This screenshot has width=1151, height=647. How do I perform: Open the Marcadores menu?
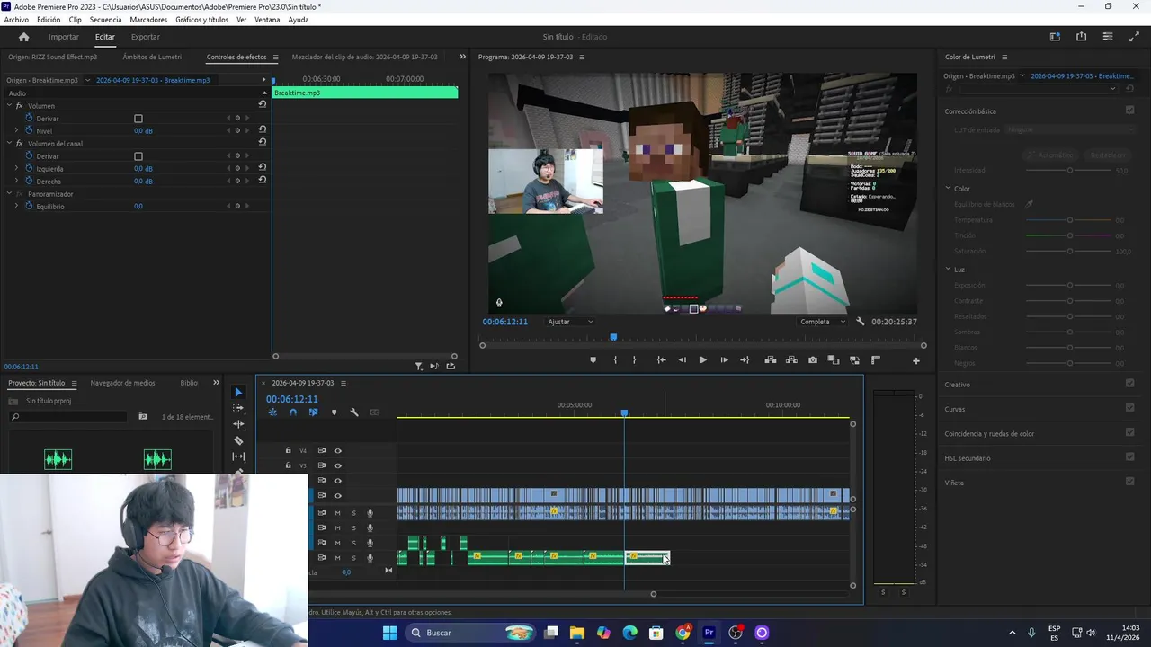click(x=148, y=20)
